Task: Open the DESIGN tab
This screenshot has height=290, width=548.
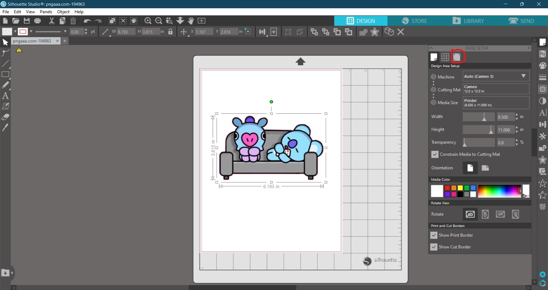Action: pos(361,21)
